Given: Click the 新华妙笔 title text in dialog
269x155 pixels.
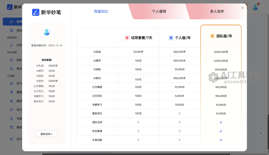Looking at the screenshot, I should click(x=51, y=12).
